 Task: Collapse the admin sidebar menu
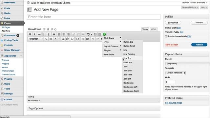[x=10, y=105]
